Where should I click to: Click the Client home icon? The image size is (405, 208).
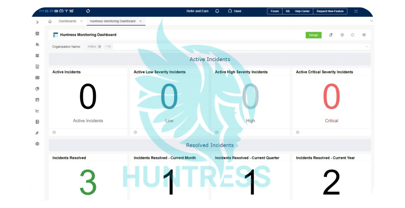[230, 11]
